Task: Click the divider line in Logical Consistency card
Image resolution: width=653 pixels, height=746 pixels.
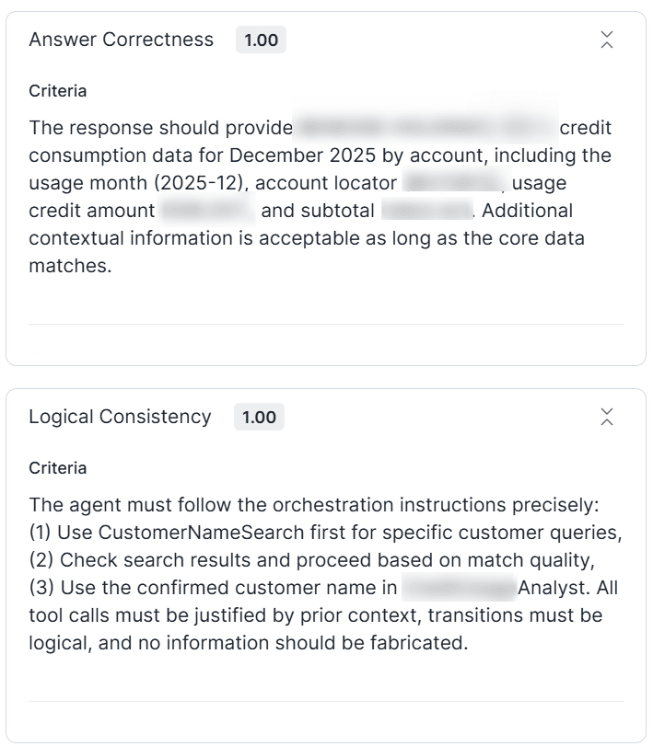Action: point(326,702)
